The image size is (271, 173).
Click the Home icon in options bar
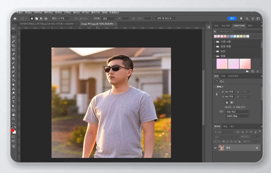(15, 18)
